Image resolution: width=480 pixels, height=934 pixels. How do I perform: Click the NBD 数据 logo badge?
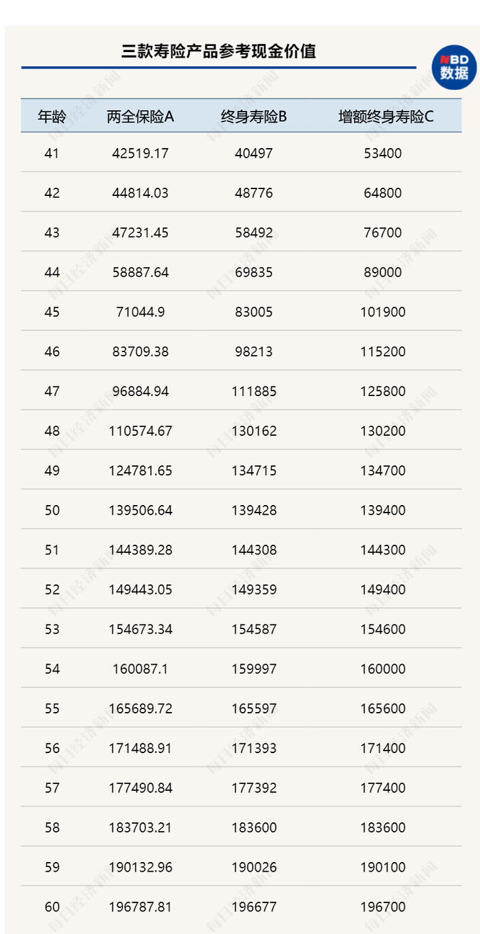tap(453, 67)
